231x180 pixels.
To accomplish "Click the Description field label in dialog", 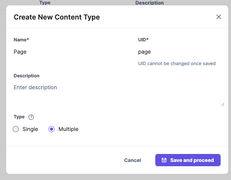I will 27,76.
